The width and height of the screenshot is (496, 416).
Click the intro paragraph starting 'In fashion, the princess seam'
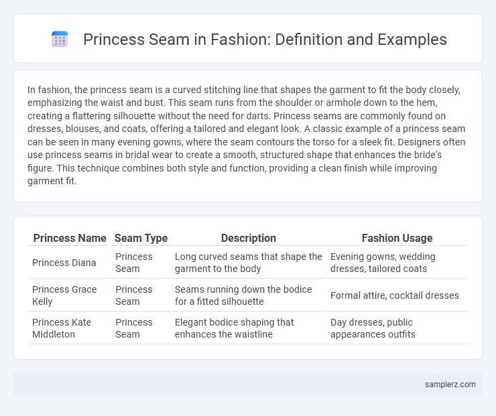246,135
